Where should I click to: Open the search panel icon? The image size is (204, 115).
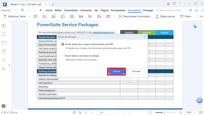coord(4,60)
